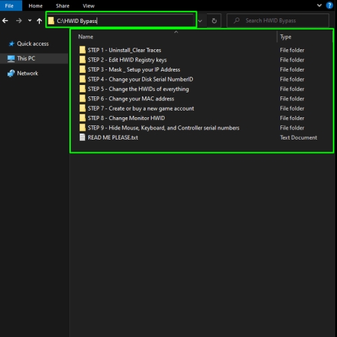The height and width of the screenshot is (337, 337).
Task: Click the Forward navigation arrow
Action: (x=19, y=21)
